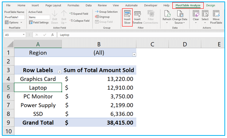
Task: Click the PivotTable Name input field
Action: [x=15, y=17]
